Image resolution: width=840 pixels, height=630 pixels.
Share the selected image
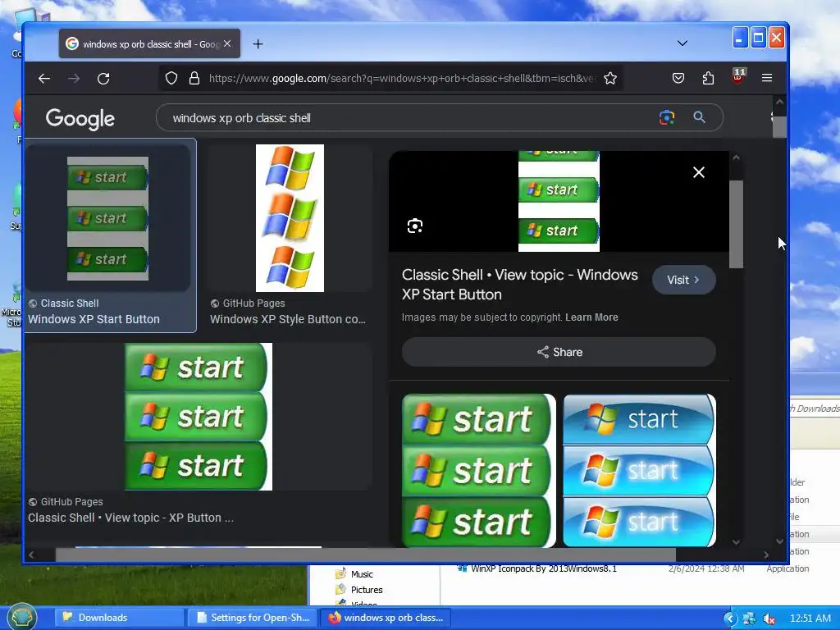pos(559,352)
